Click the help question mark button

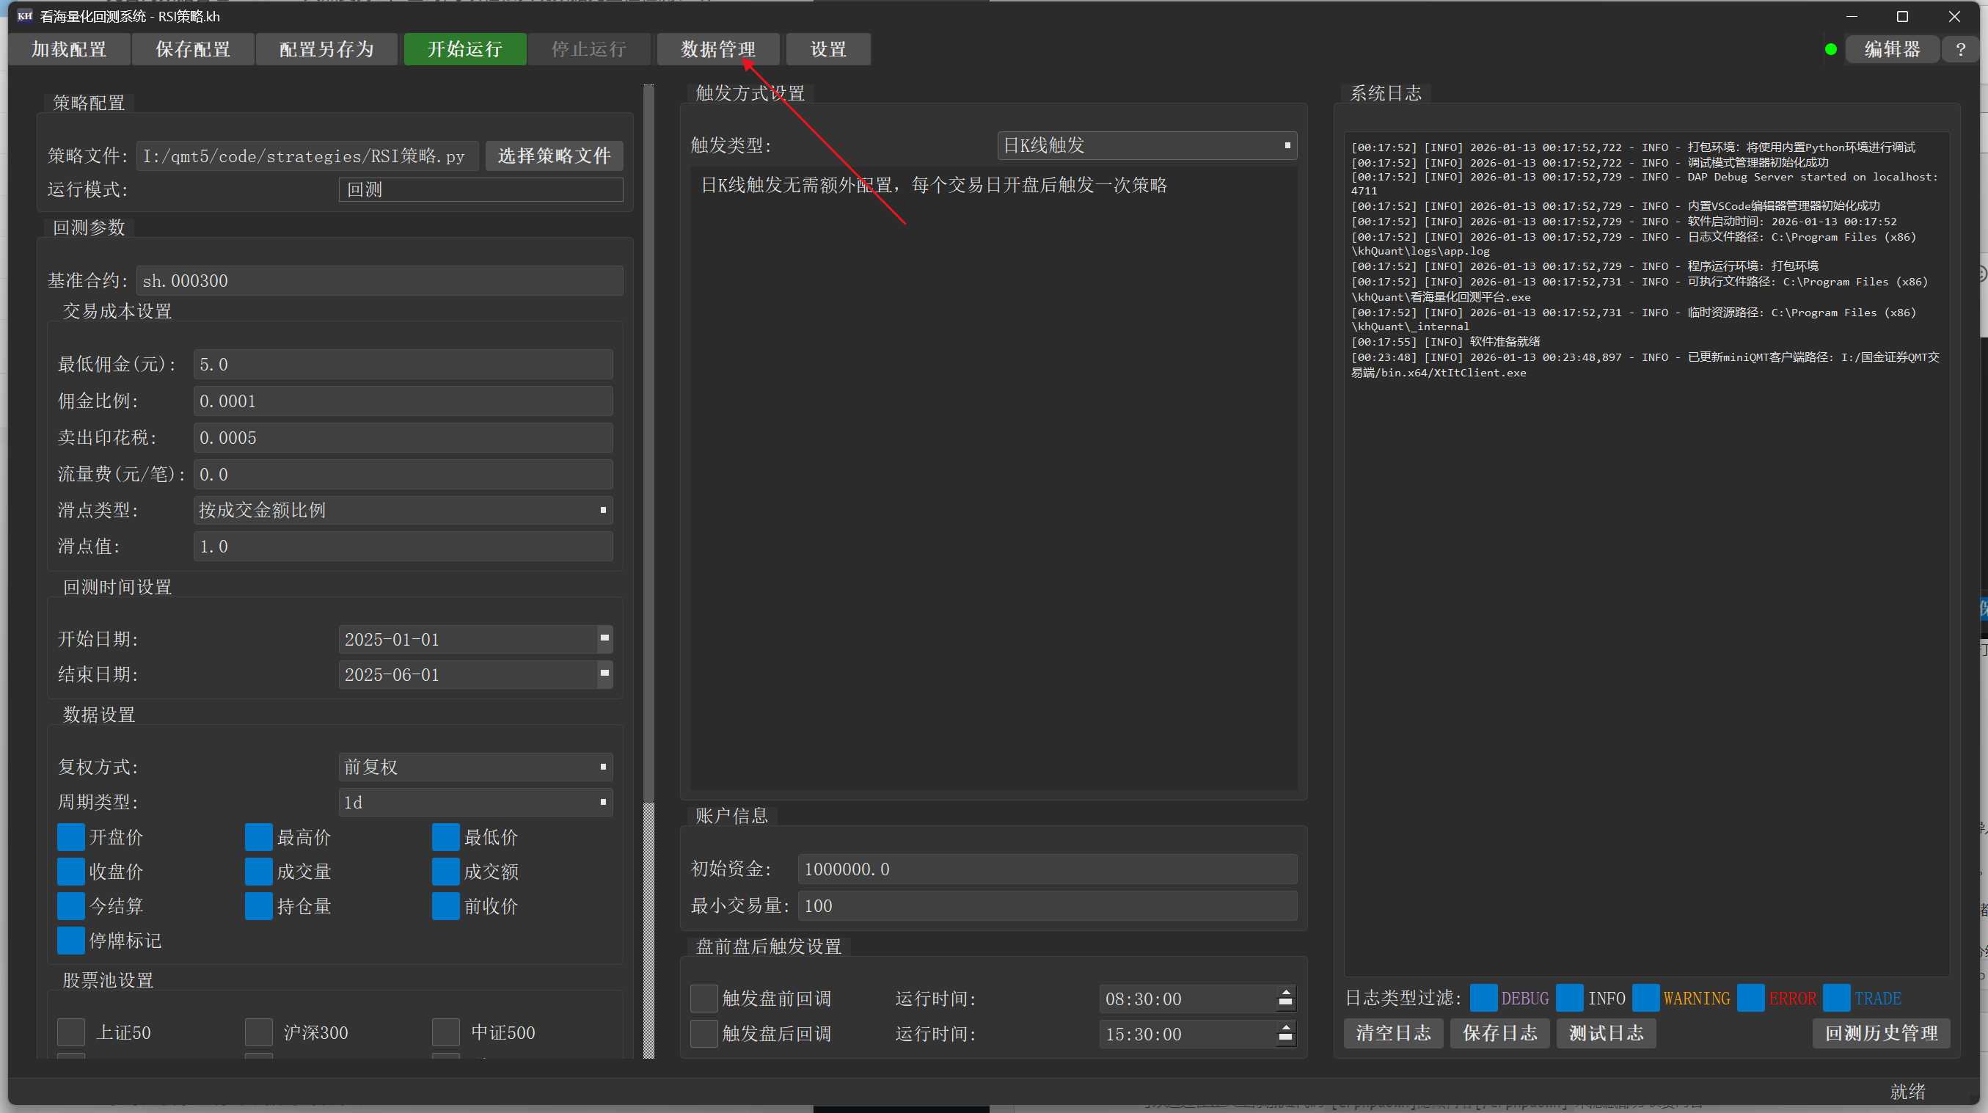pos(1959,49)
